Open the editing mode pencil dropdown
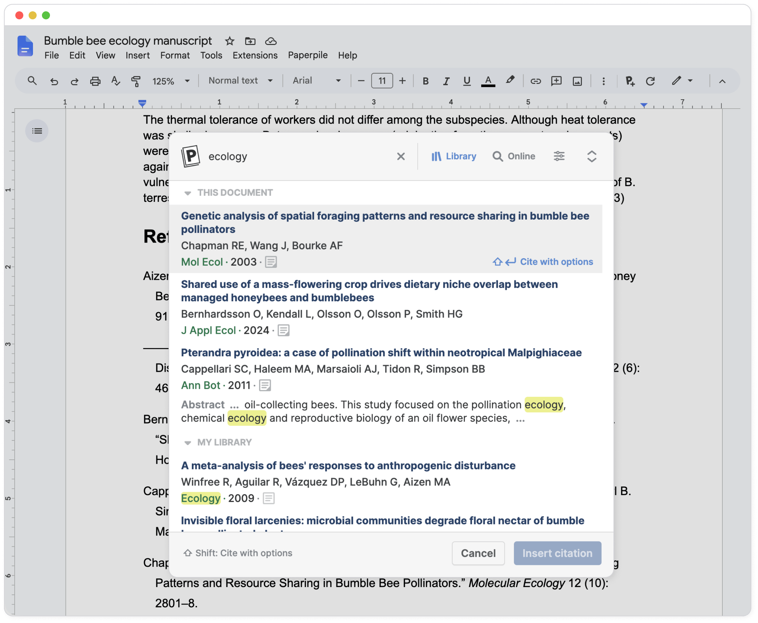 (x=682, y=81)
